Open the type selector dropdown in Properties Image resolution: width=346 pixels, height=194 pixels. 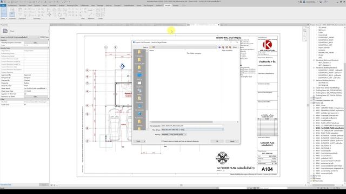(x=48, y=31)
